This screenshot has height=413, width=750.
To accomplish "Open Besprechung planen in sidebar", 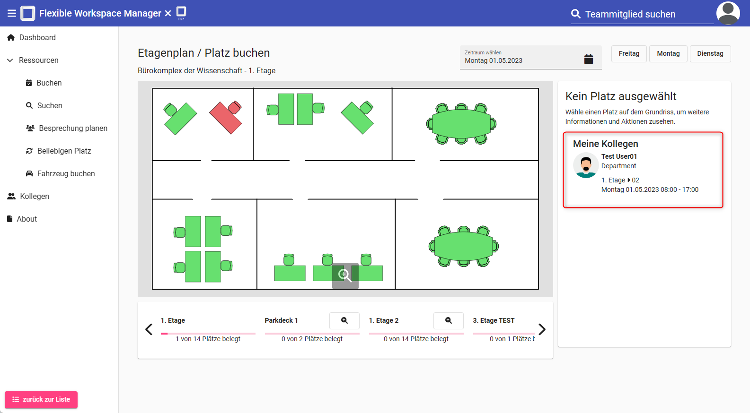I will [73, 129].
